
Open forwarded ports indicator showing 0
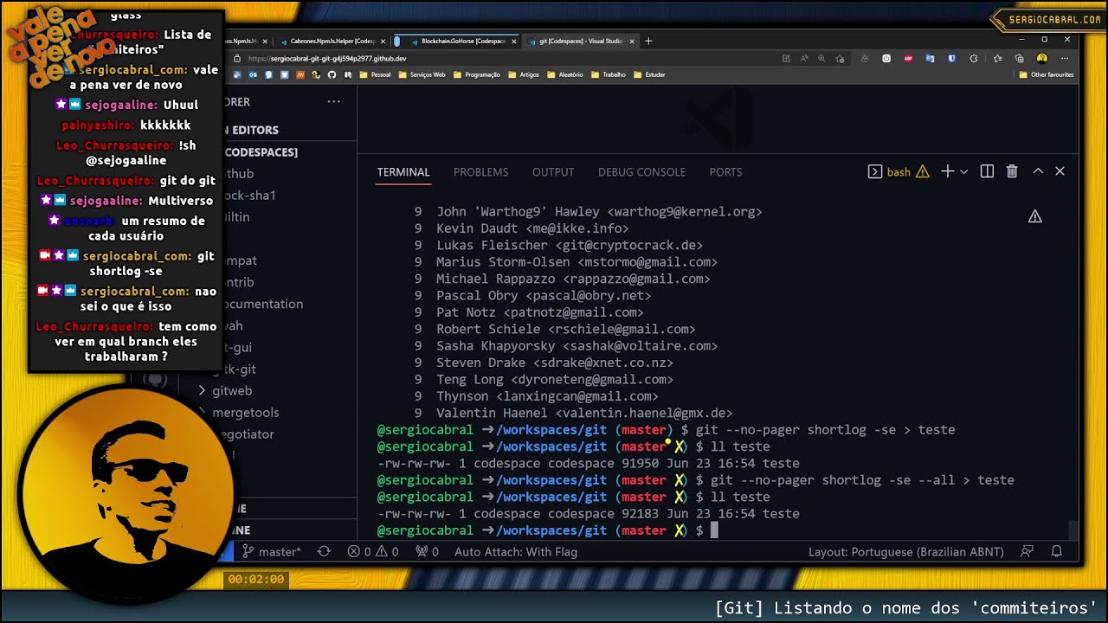[x=428, y=551]
